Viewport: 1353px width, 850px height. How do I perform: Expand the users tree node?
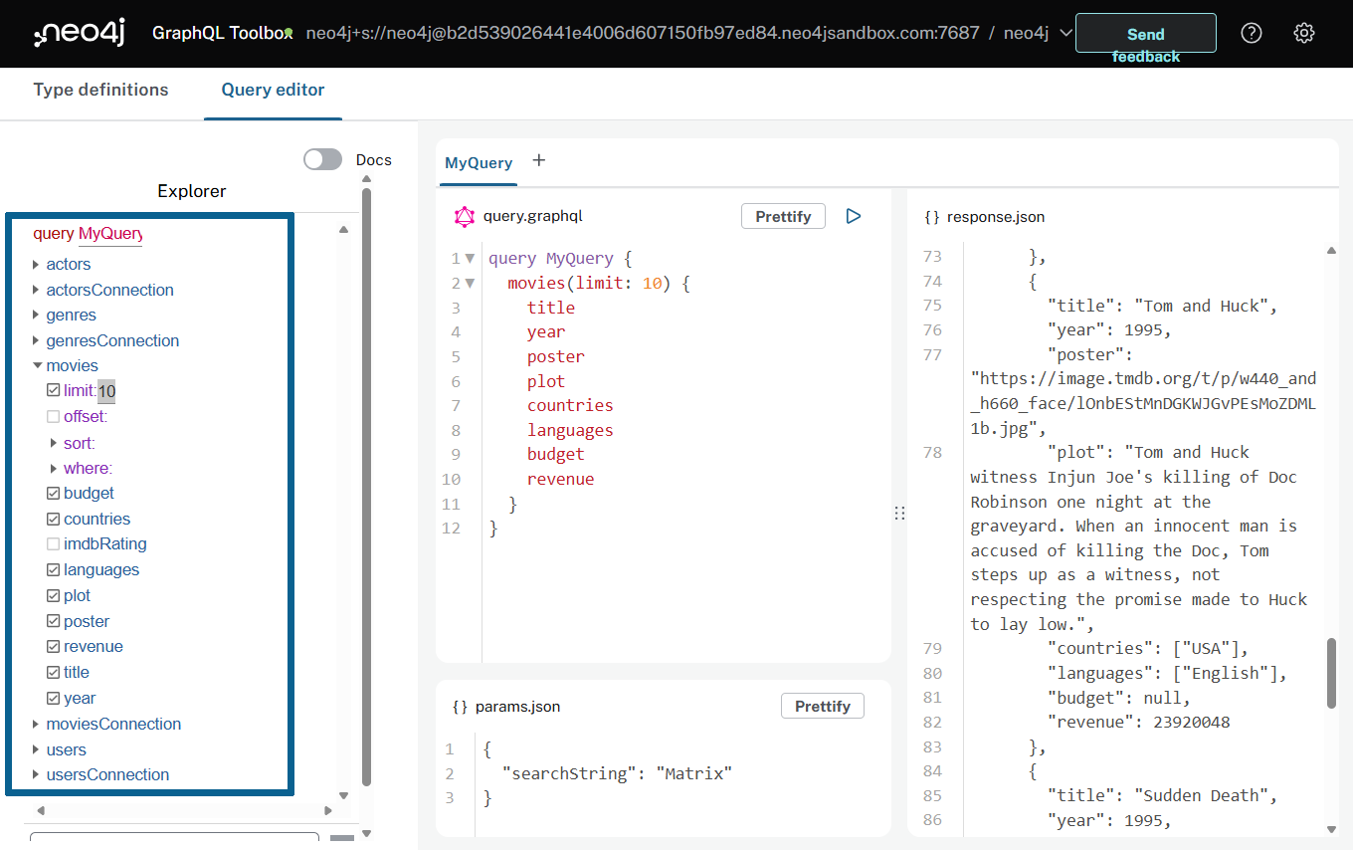click(x=37, y=749)
